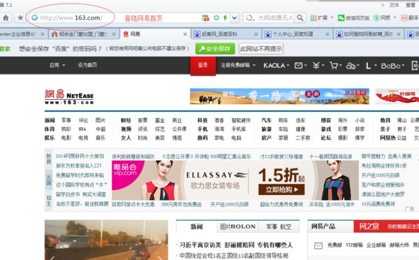Image resolution: width=419 pixels, height=260 pixels.
Task: Open the yen currency icon menu
Action: click(x=318, y=66)
